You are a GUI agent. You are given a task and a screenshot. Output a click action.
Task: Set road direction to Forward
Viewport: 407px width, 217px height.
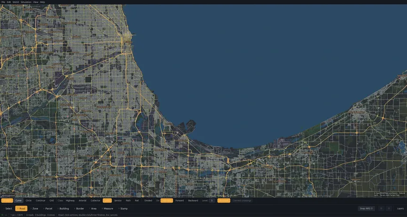click(x=179, y=200)
